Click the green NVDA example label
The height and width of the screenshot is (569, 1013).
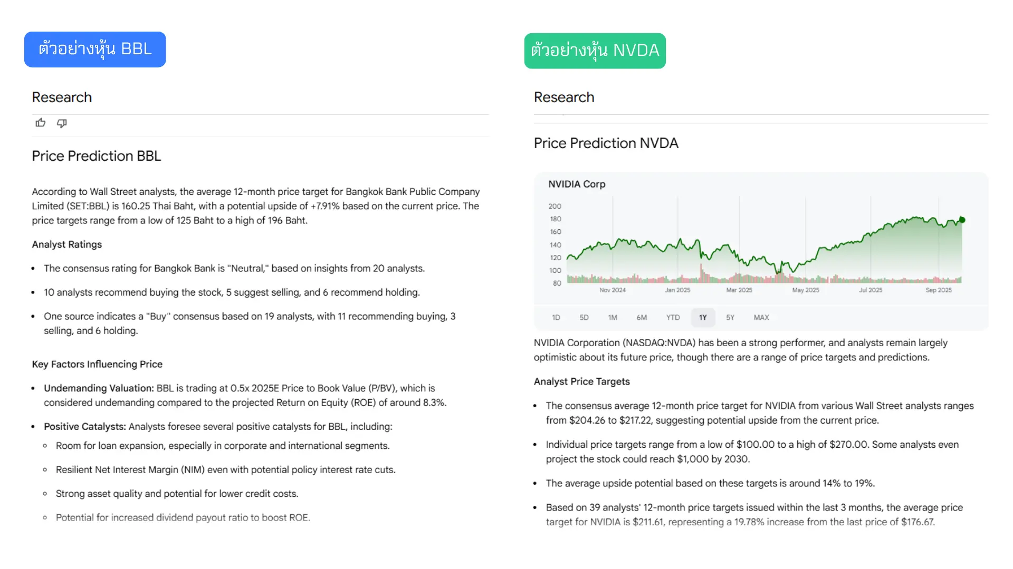595,51
